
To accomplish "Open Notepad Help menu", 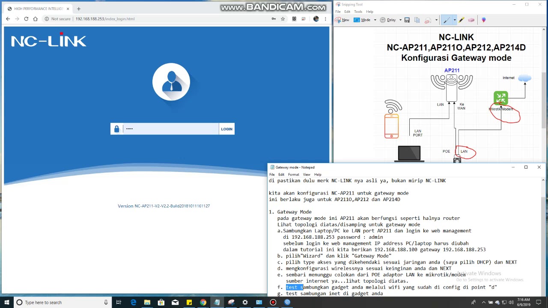I will [x=318, y=175].
